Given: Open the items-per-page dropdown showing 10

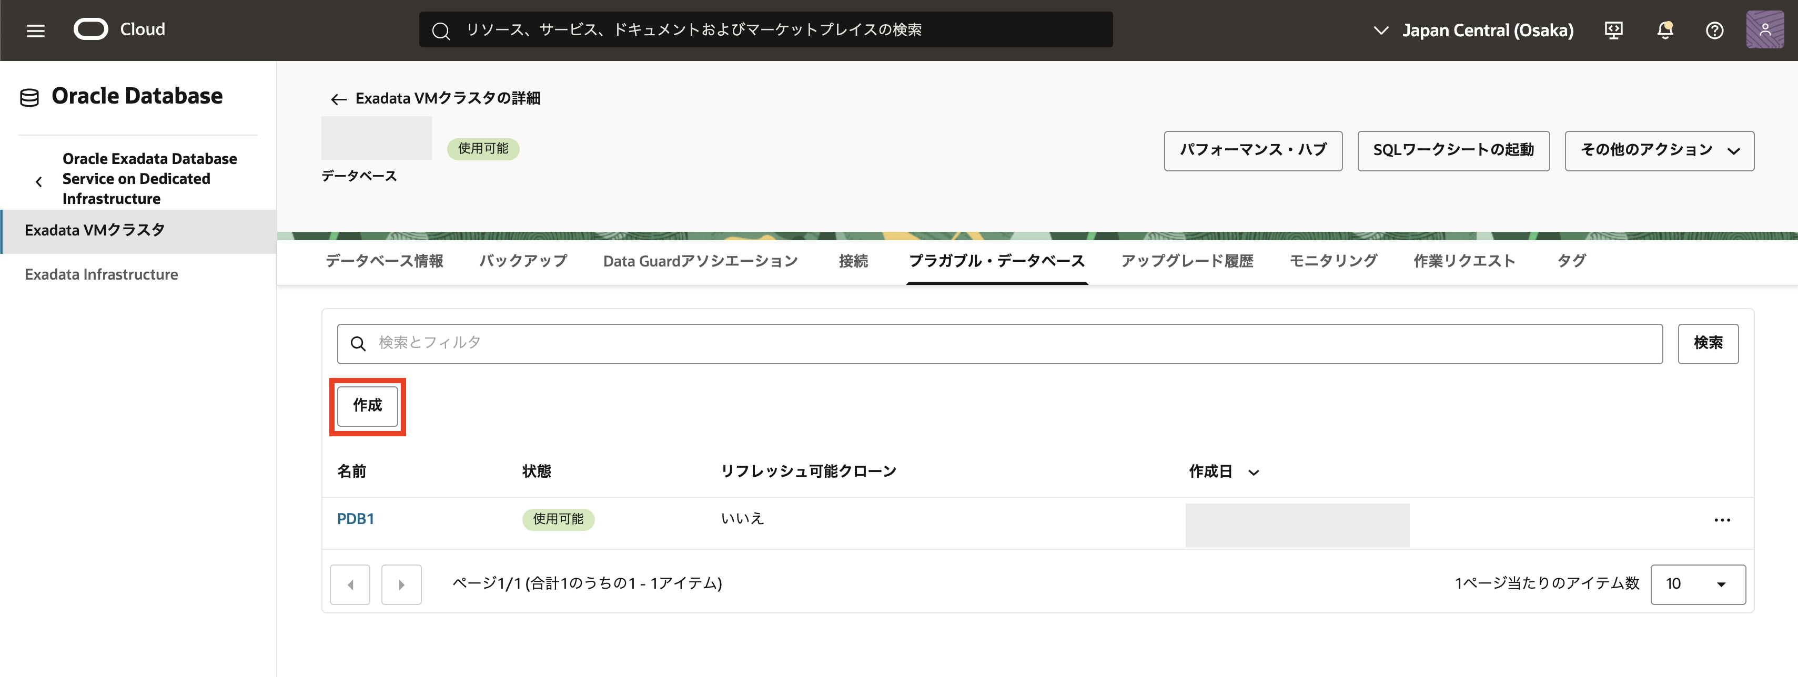Looking at the screenshot, I should (x=1697, y=584).
